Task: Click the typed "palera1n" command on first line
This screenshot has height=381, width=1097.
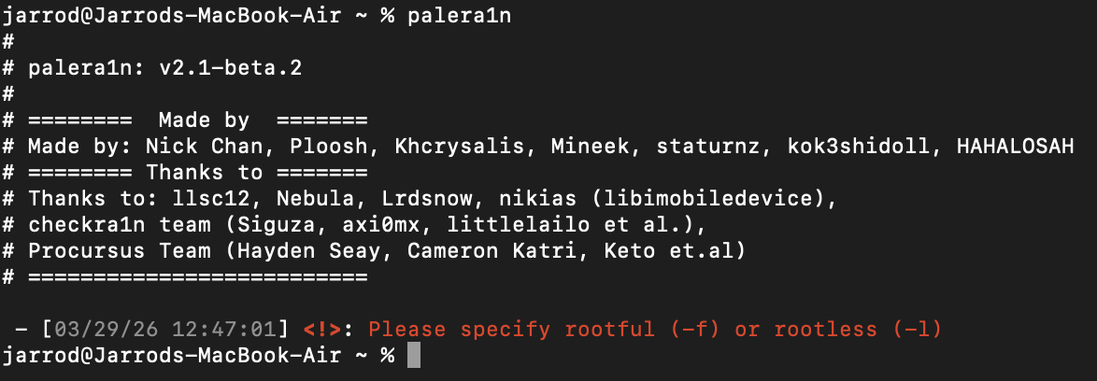Action: point(453,16)
